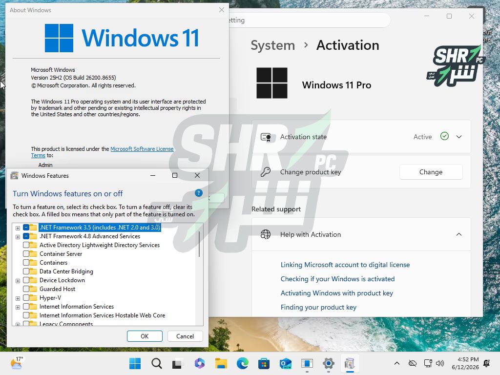Minimize the Windows Features window

click(x=153, y=175)
